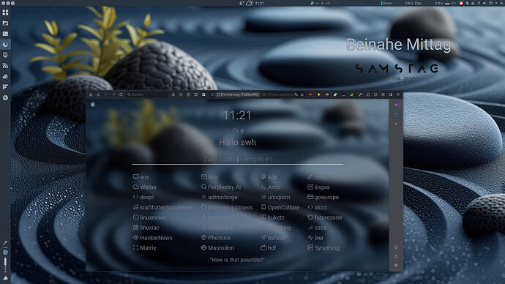The image size is (505, 284).
Task: Open the Arch shortcut link
Action: click(x=270, y=187)
